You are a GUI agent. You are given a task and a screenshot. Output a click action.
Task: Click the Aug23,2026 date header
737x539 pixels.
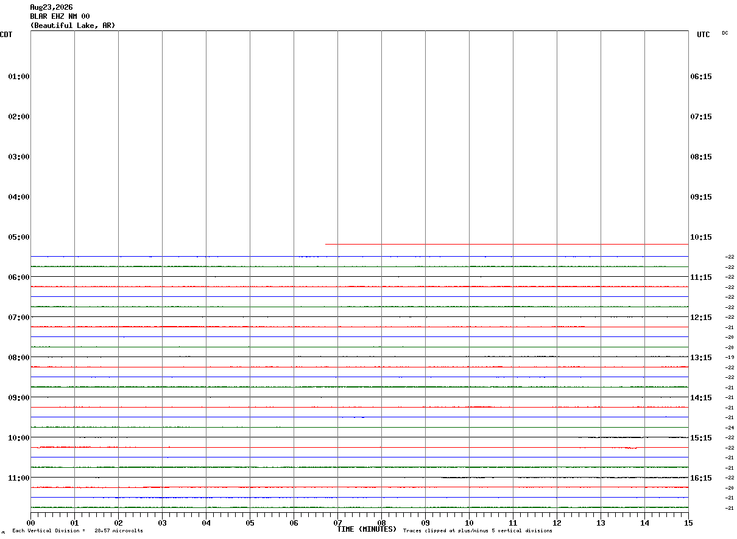click(x=51, y=7)
